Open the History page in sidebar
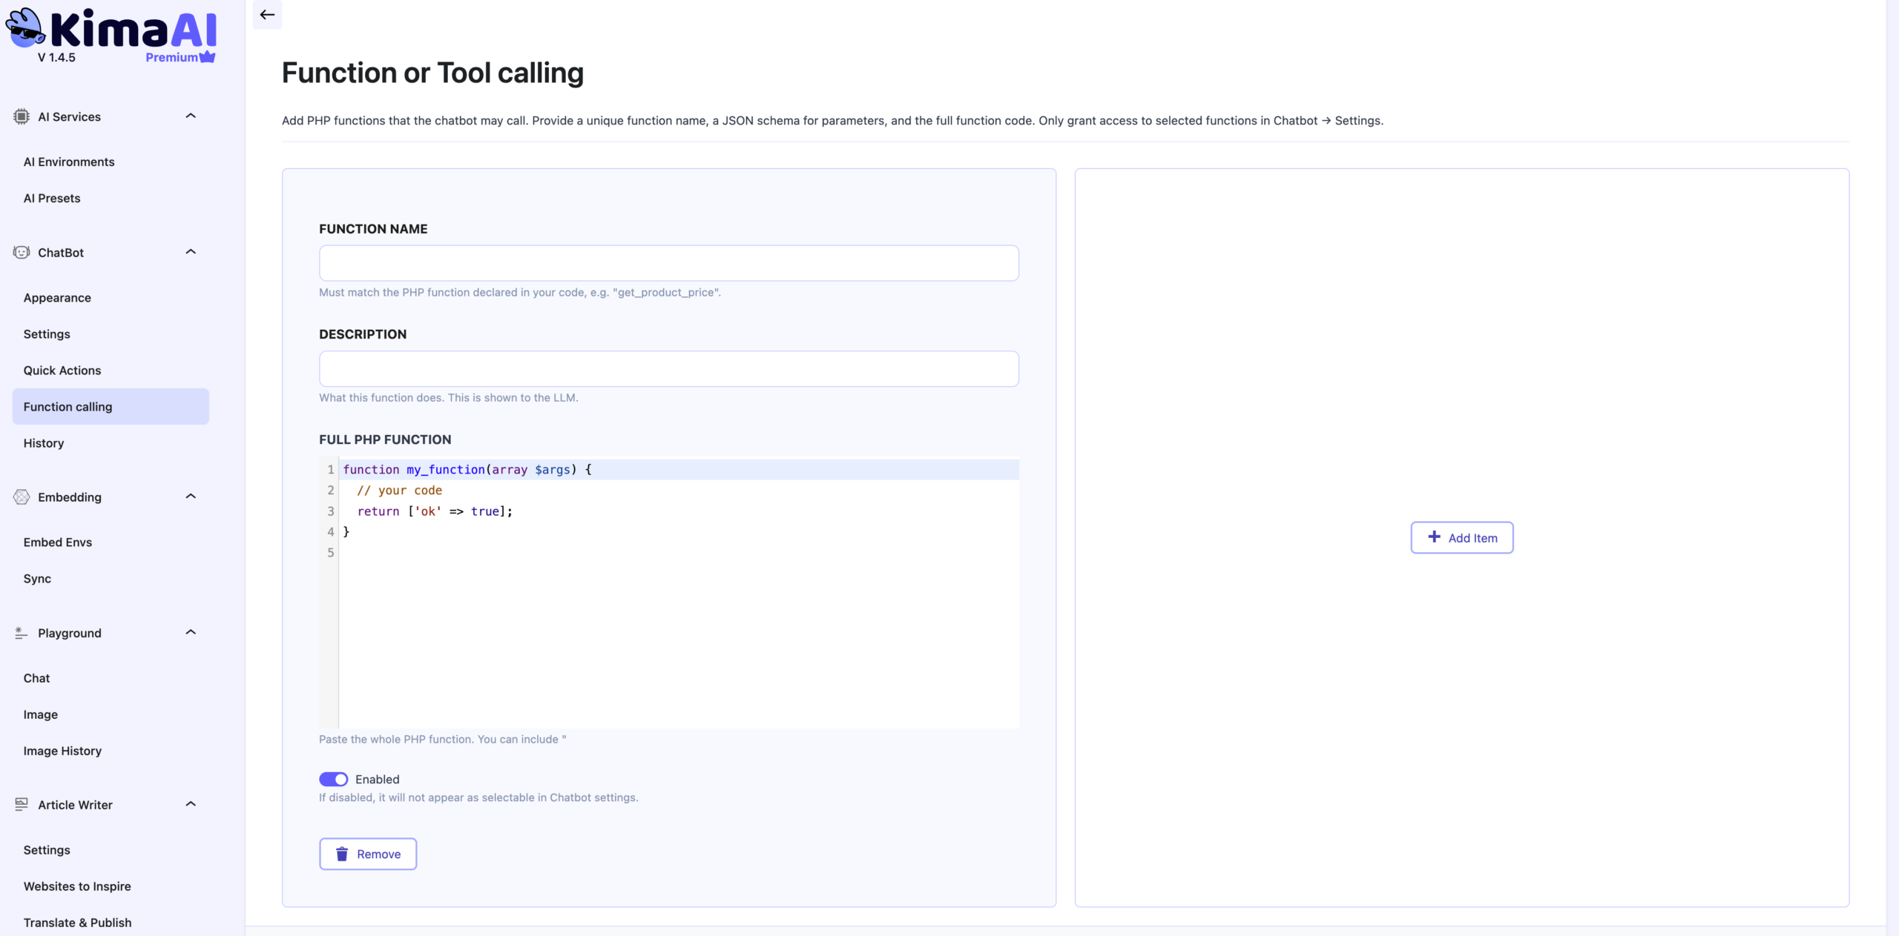 [x=44, y=443]
